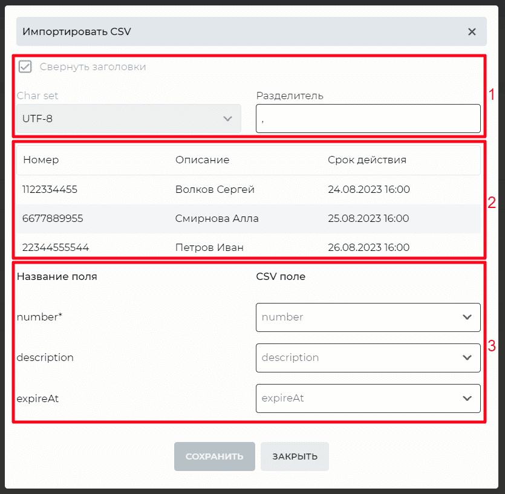The width and height of the screenshot is (505, 494).
Task: Open the Char set UTF-8 dropdown
Action: (x=128, y=119)
